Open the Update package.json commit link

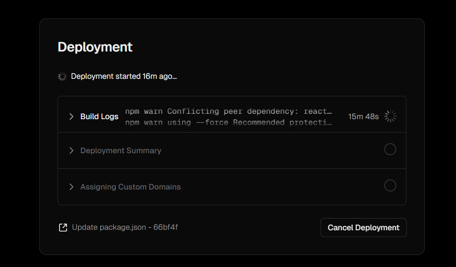[109, 227]
